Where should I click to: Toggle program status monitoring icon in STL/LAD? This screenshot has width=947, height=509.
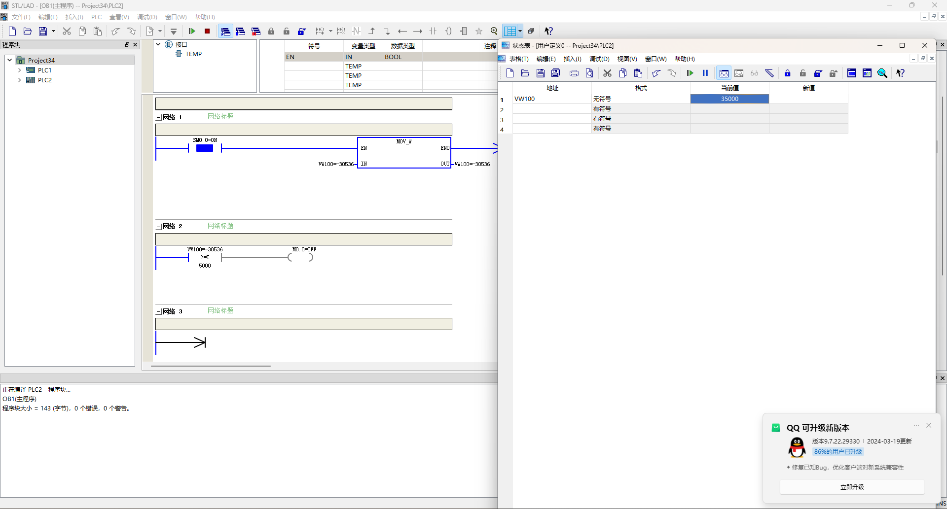click(225, 31)
